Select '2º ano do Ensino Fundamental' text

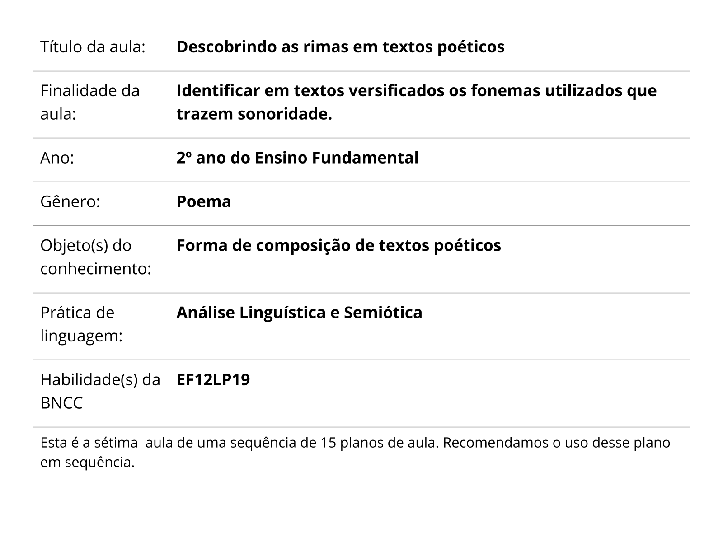click(297, 158)
